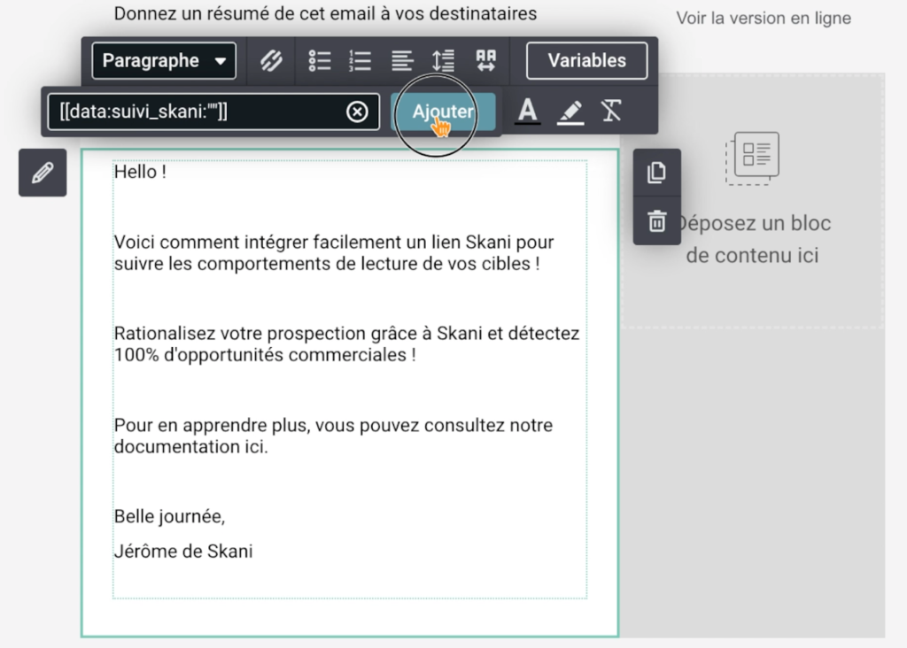Click the 'Rationalisez votre prospection' paragraph

pyautogui.click(x=346, y=344)
